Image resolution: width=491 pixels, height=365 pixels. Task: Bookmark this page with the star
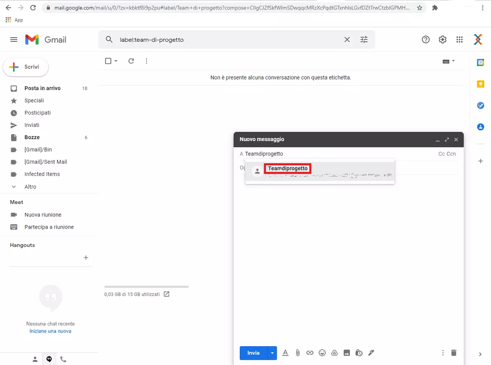click(419, 8)
